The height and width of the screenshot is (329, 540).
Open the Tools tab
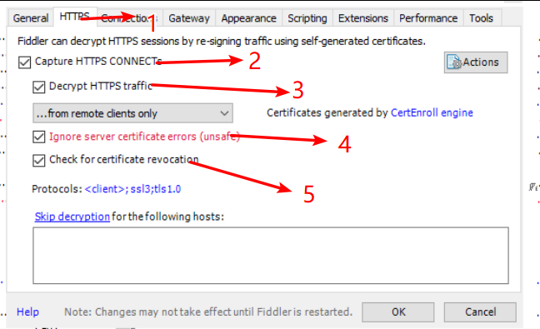481,17
